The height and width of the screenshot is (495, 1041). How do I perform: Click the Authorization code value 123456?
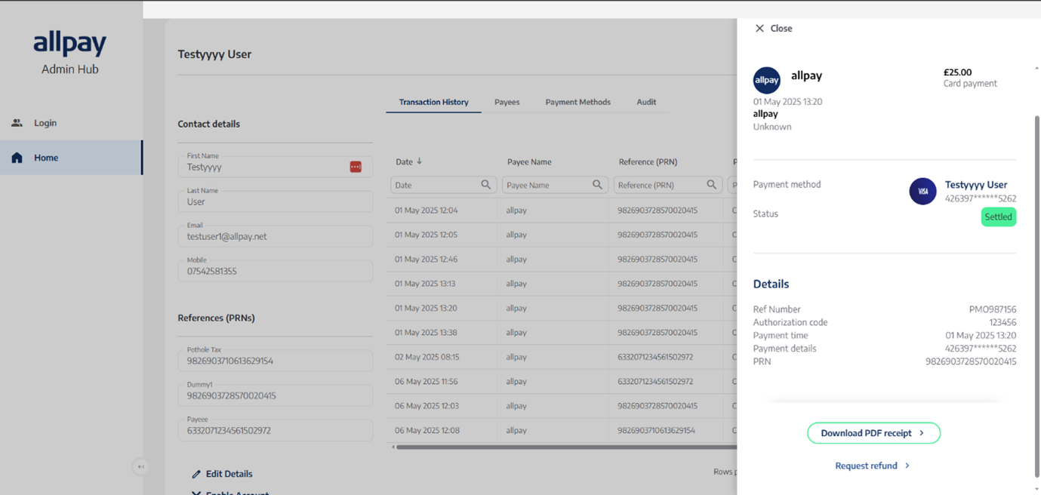point(1003,322)
